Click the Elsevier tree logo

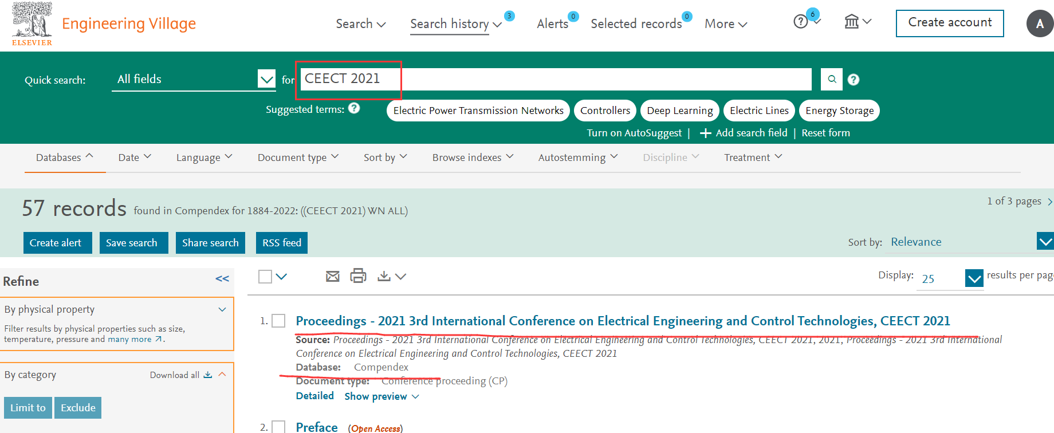32,23
